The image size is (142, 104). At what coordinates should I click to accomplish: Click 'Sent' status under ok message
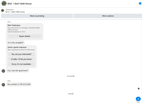(138, 102)
